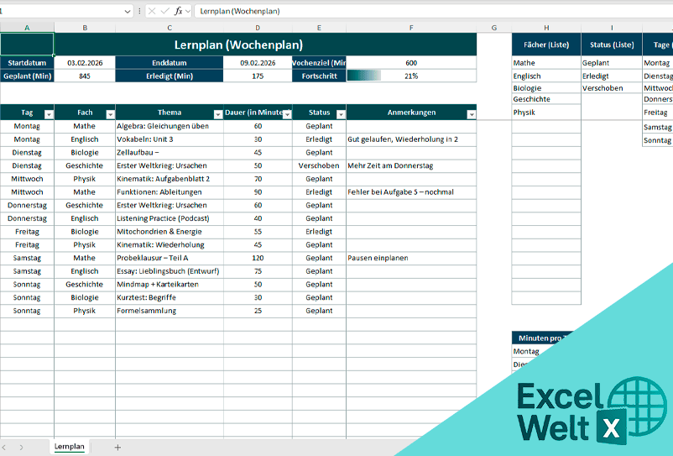
Task: Click the Fortschritt progress bar cell at 21%
Action: click(410, 76)
